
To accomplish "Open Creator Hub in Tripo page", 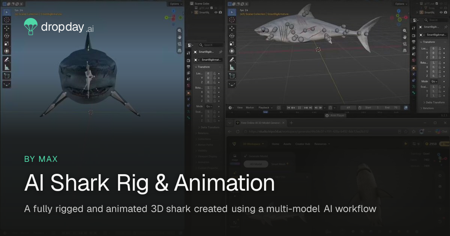I will tap(303, 144).
